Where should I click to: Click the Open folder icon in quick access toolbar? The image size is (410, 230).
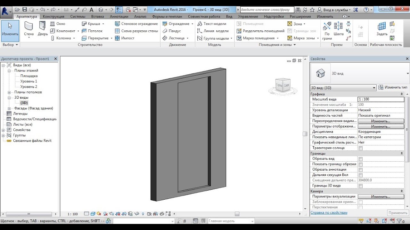[17, 10]
